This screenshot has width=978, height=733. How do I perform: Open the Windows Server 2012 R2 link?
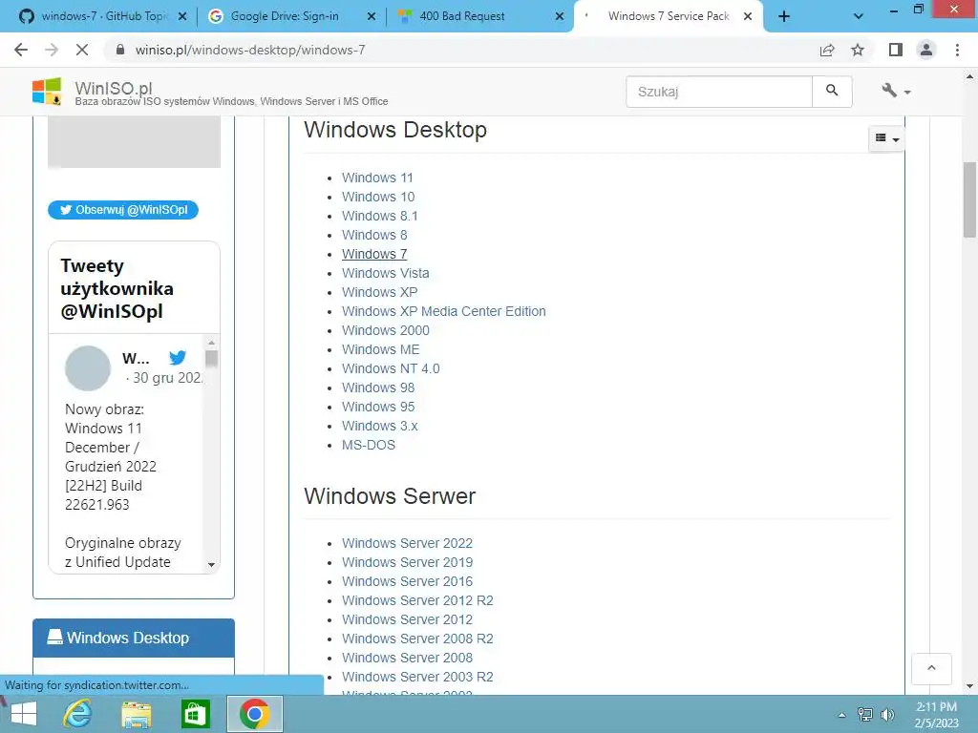pyautogui.click(x=417, y=600)
